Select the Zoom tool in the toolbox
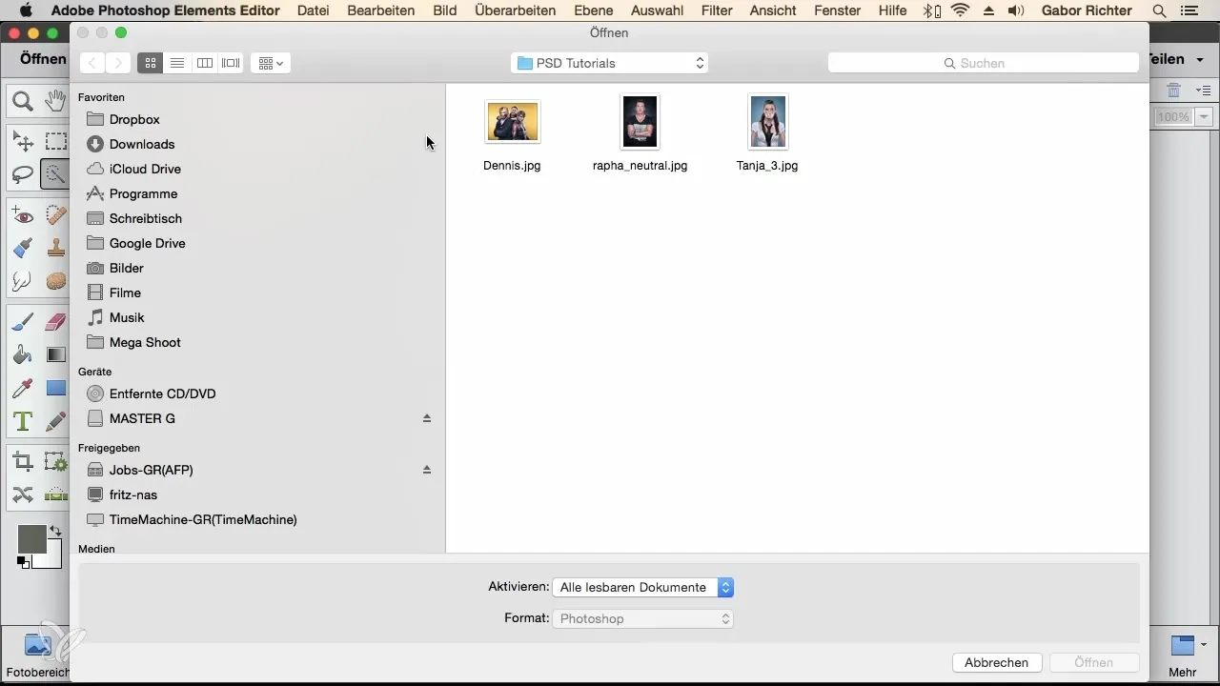The height and width of the screenshot is (686, 1220). (23, 100)
